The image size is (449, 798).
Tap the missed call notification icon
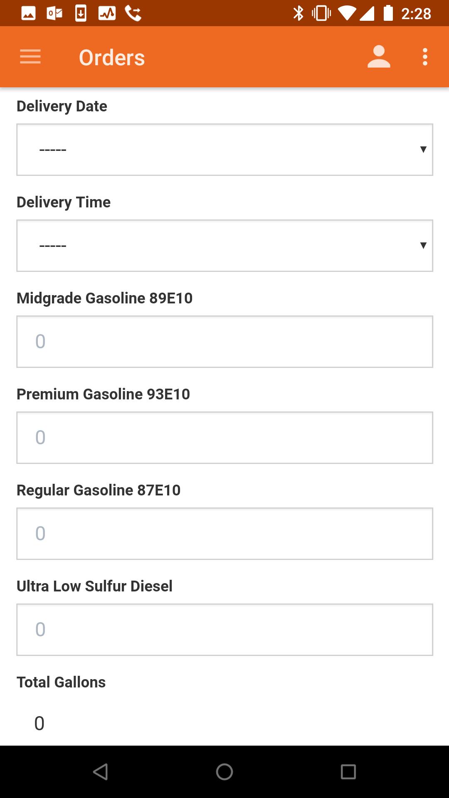click(x=133, y=14)
